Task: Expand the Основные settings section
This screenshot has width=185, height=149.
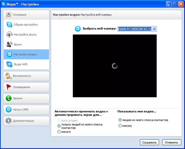Action: pyautogui.click(x=26, y=15)
